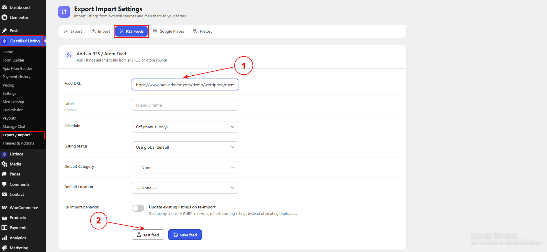Switch to the Import tab

click(x=101, y=31)
